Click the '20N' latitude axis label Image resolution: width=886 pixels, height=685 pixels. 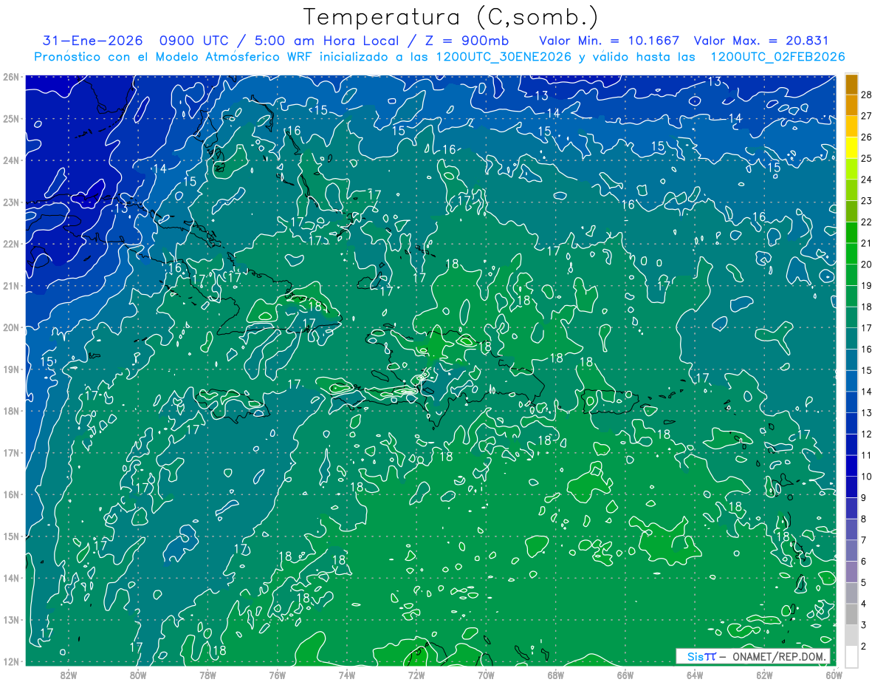click(11, 327)
